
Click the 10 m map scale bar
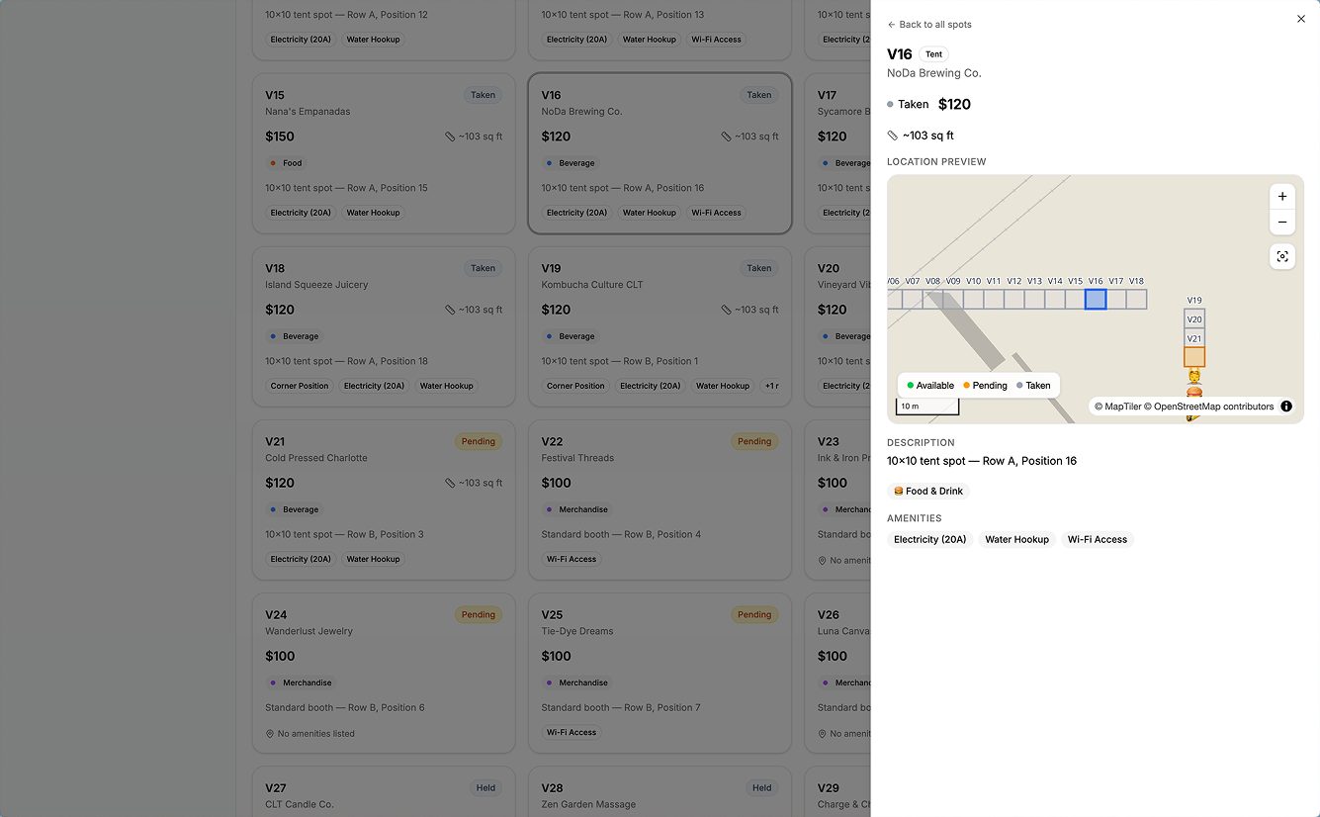pyautogui.click(x=927, y=407)
